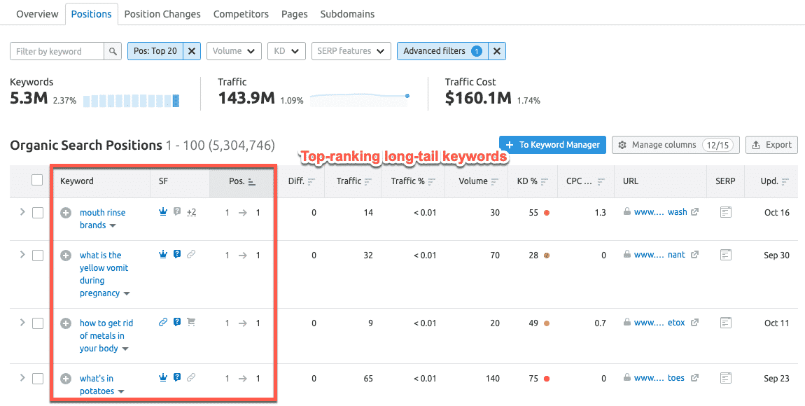Clear the Advanced filters with X
The height and width of the screenshot is (406, 805).
point(496,51)
